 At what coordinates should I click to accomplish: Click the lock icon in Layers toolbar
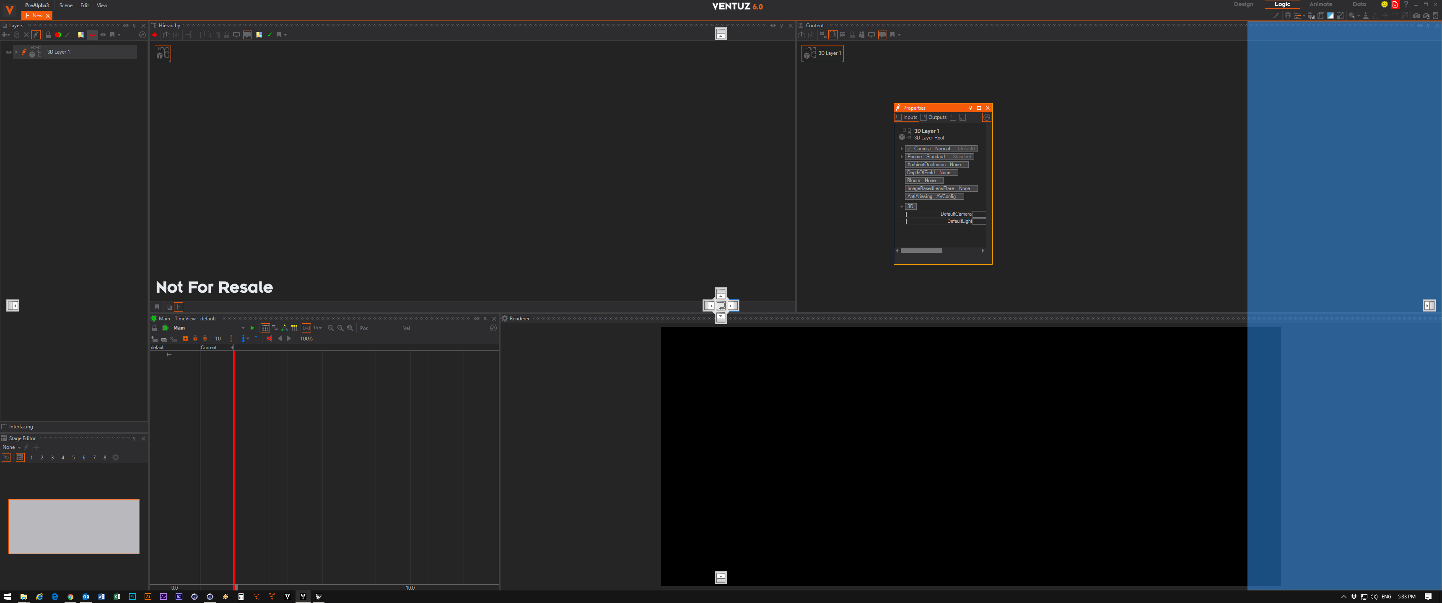[48, 35]
